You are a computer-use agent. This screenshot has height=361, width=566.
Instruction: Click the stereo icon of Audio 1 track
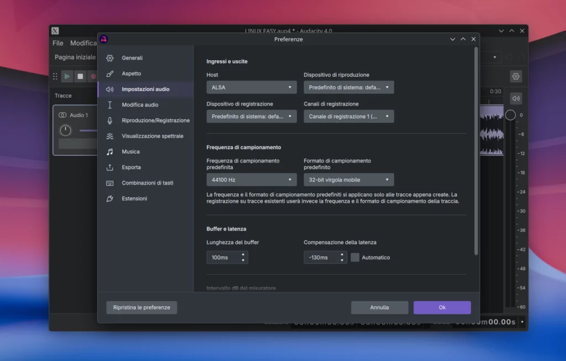62,115
